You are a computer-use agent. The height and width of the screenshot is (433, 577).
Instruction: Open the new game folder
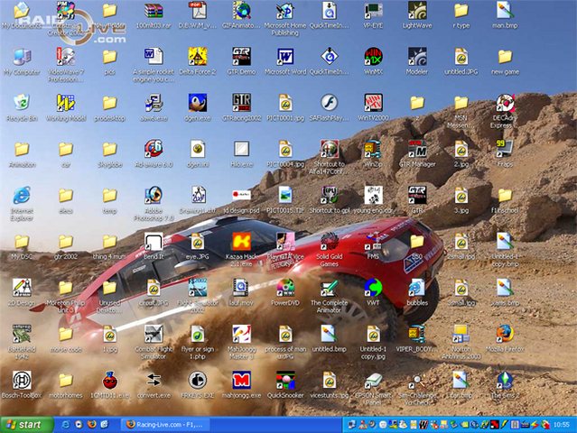[x=505, y=57]
